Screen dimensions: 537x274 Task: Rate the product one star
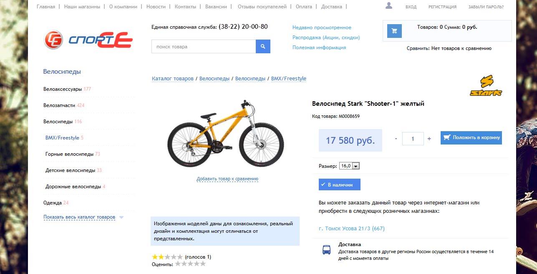(x=178, y=264)
